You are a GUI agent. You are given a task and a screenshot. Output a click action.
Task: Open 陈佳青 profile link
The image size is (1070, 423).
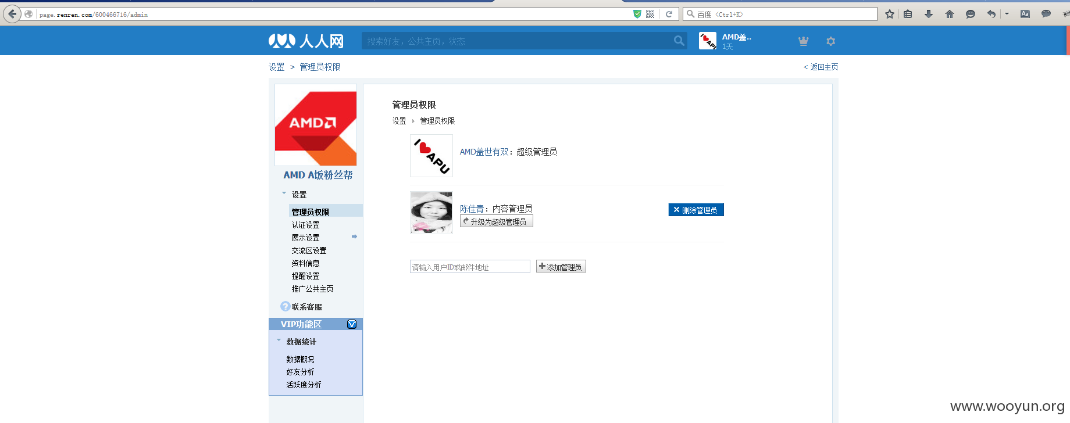[x=472, y=209]
